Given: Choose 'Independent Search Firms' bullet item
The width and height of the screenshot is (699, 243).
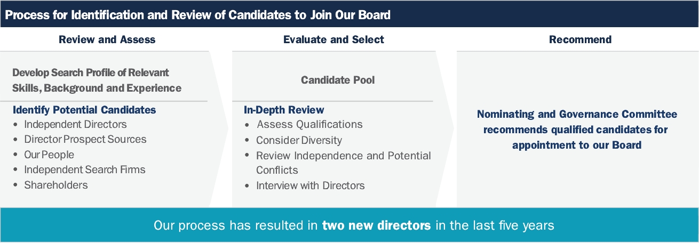Looking at the screenshot, I should (x=84, y=169).
